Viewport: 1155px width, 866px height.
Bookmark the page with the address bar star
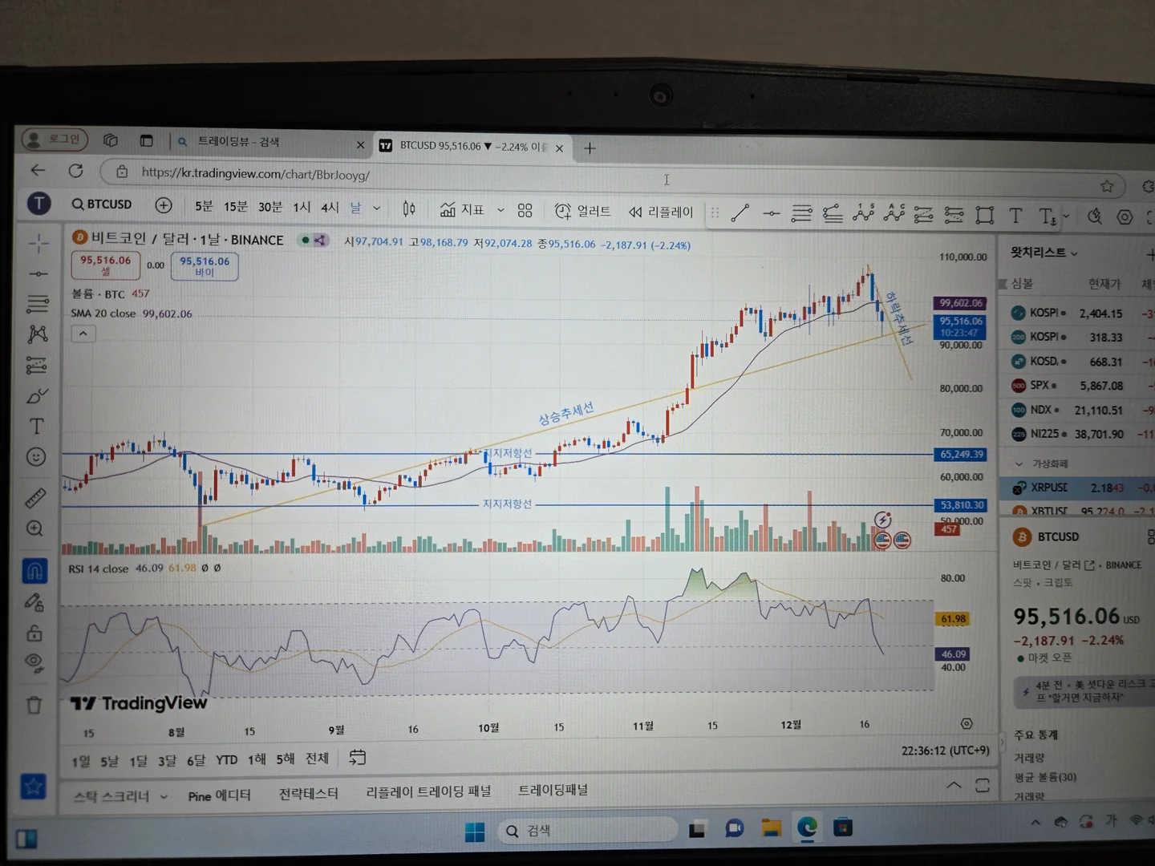[1107, 186]
